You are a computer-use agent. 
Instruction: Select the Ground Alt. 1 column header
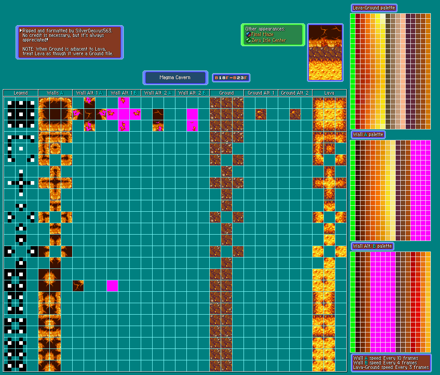(x=261, y=93)
